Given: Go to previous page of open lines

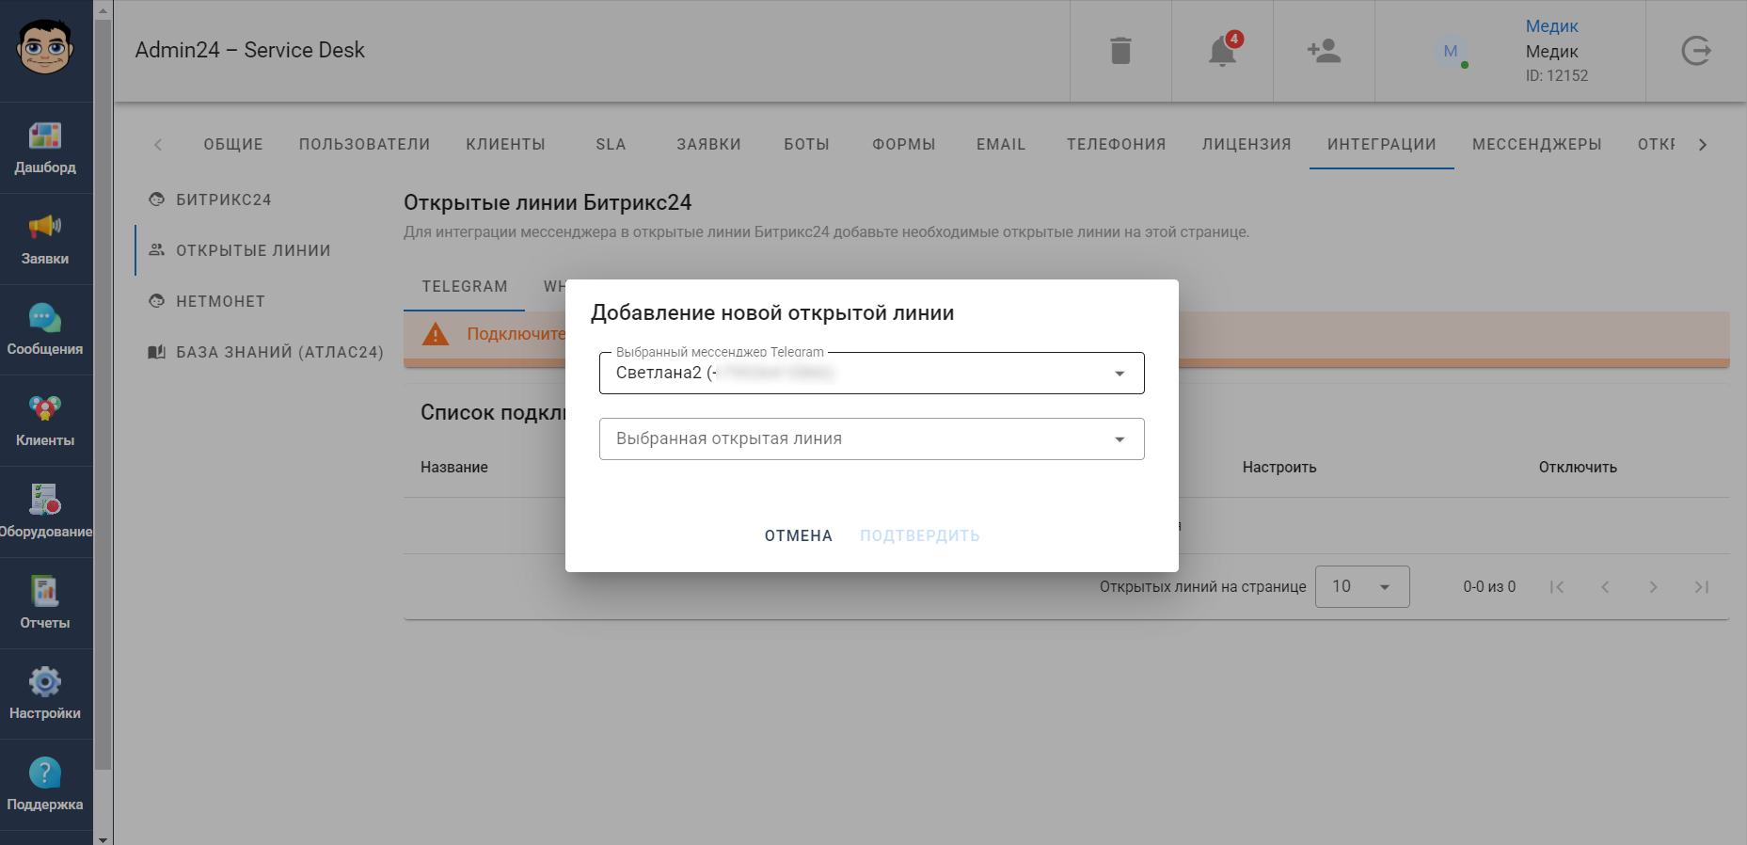Looking at the screenshot, I should pos(1605,587).
